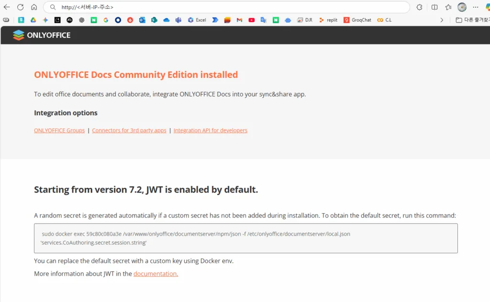Open the favorites star list icon

[x=448, y=7]
